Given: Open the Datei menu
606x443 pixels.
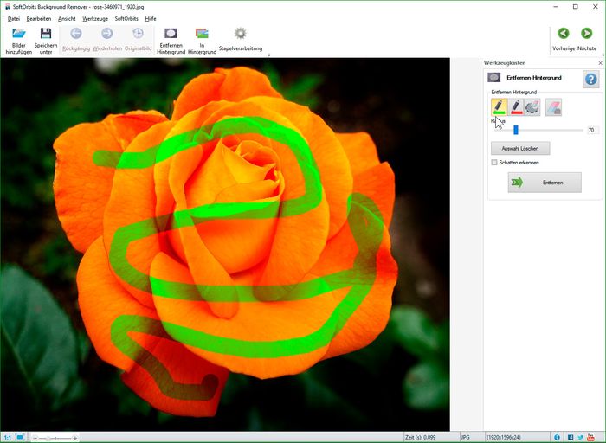Looking at the screenshot, I should [14, 18].
